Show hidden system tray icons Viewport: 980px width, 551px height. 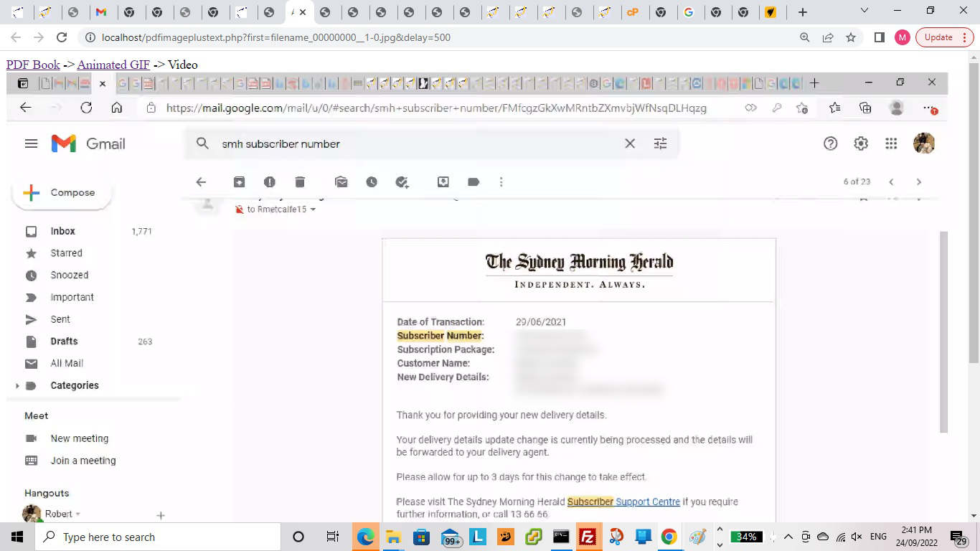pyautogui.click(x=788, y=537)
